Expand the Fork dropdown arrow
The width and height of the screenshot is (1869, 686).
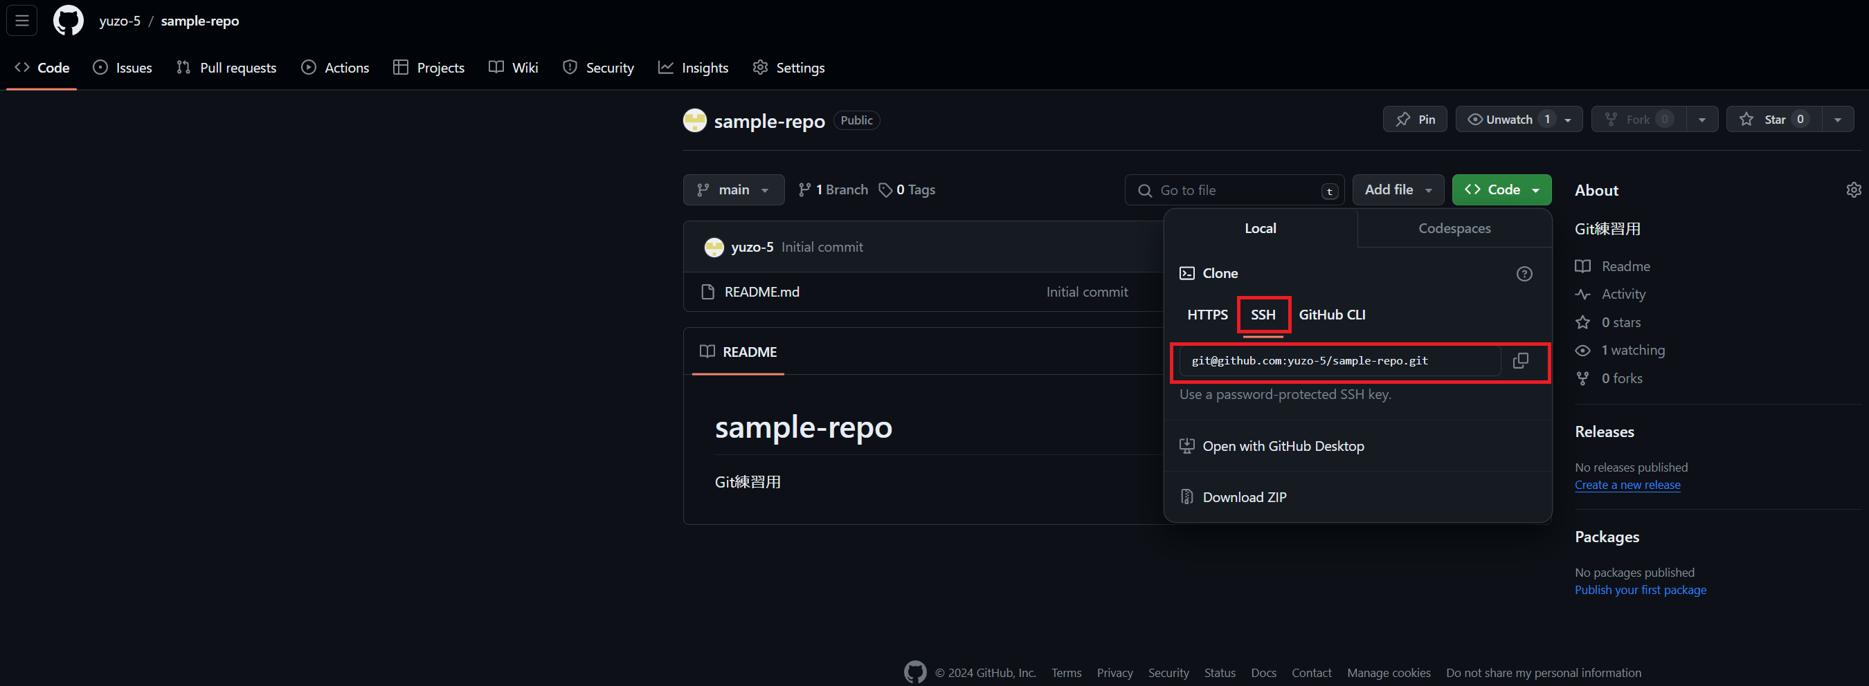click(1701, 120)
